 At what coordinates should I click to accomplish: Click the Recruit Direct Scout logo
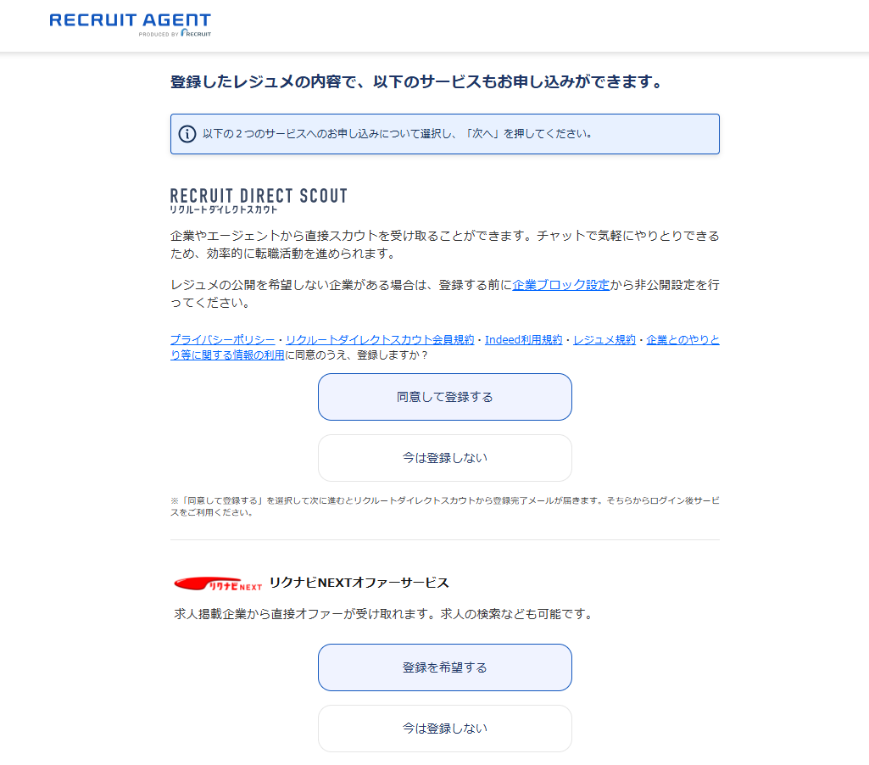point(259,201)
